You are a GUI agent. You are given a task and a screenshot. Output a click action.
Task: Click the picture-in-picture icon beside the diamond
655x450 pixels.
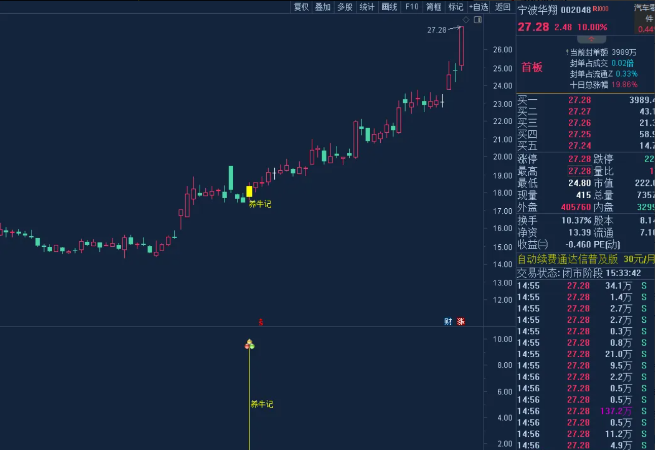click(x=477, y=19)
